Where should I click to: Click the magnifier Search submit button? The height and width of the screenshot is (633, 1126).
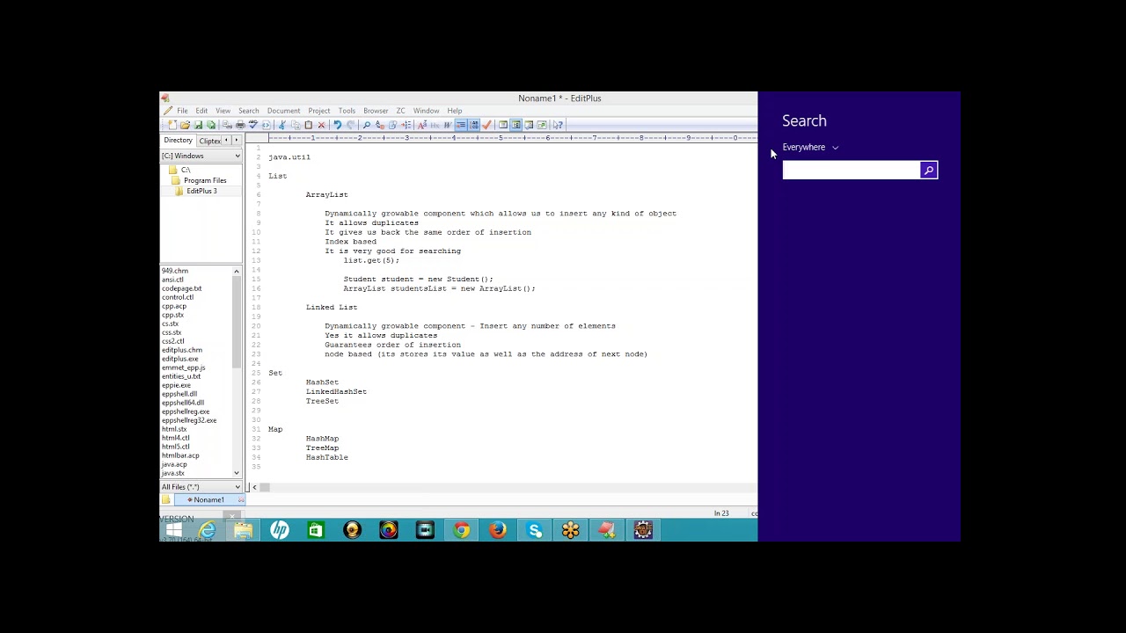[x=929, y=170]
